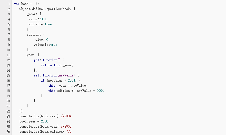The image size is (226, 135).
Task: Click the value 2004 on line 4
Action: pyautogui.click(x=43, y=19)
